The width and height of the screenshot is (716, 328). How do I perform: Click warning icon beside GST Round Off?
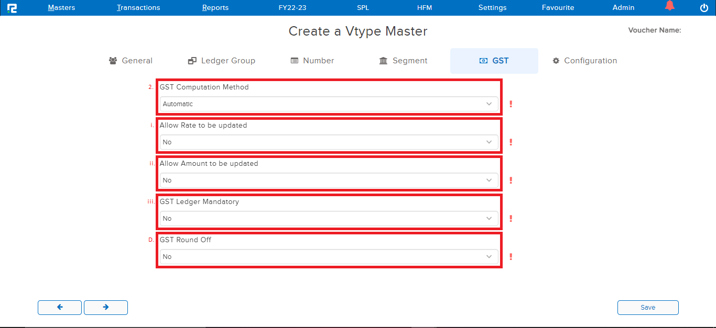pyautogui.click(x=511, y=257)
